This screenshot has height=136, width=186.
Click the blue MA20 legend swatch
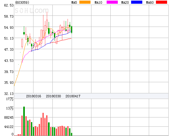pyautogui.click(x=137, y=2)
